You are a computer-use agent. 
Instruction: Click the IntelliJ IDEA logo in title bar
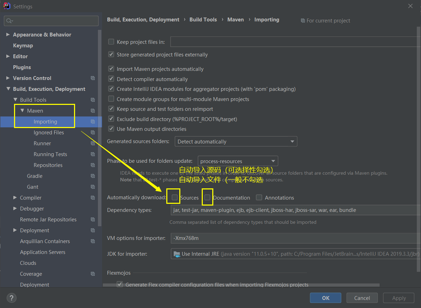click(x=7, y=6)
